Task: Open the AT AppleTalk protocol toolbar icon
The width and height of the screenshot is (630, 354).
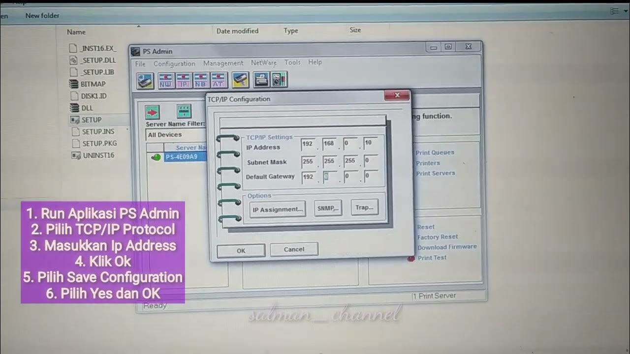Action: click(x=218, y=81)
